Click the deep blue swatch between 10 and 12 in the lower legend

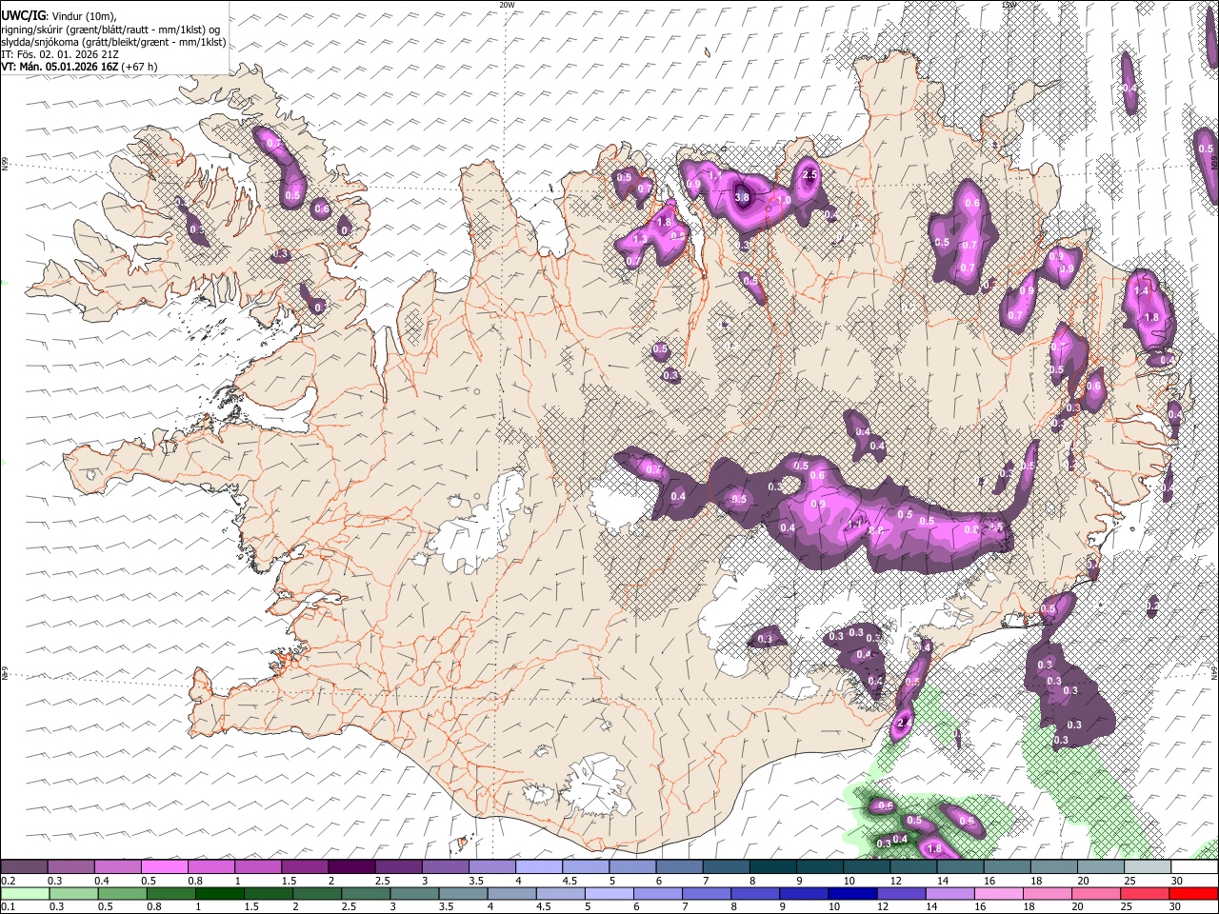(x=851, y=894)
